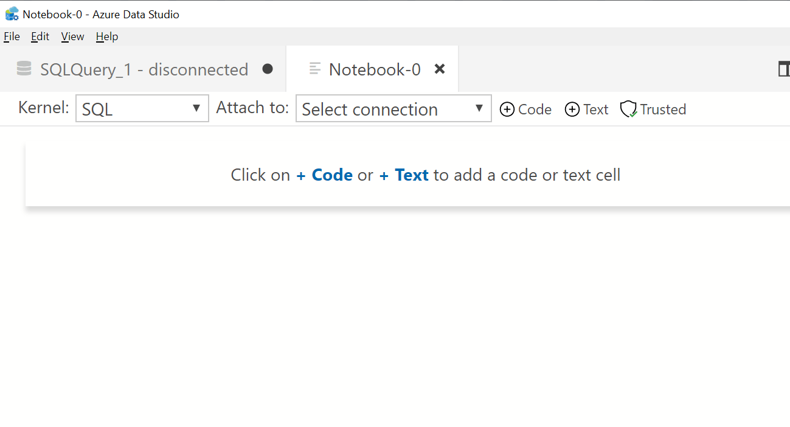The image size is (790, 427).
Task: Click the Azure Data Studio title bar icon
Action: [x=12, y=13]
